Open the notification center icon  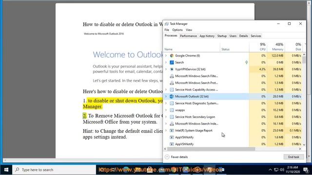click(x=306, y=170)
